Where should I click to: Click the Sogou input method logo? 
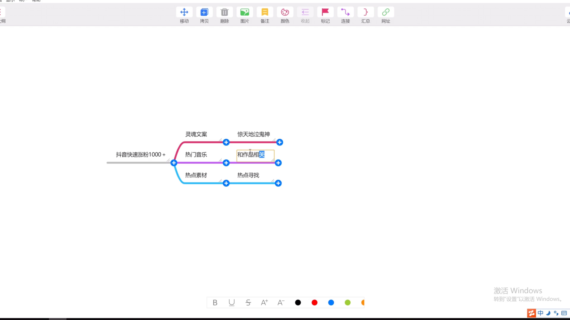point(531,313)
